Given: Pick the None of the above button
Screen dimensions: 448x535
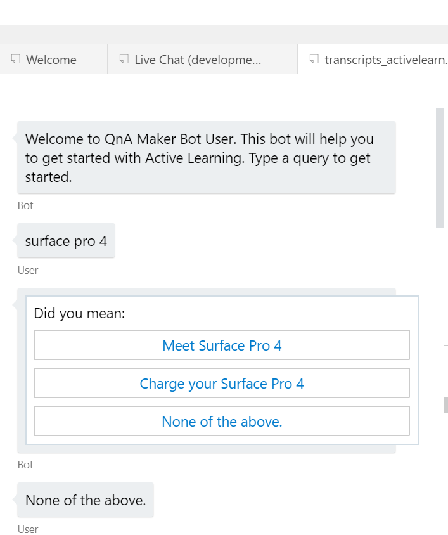Looking at the screenshot, I should click(x=222, y=421).
